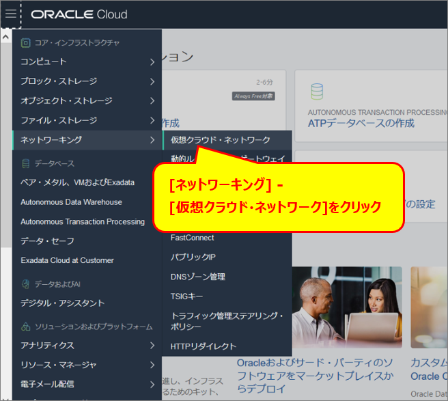Click パブリックIP in the submenu

click(193, 258)
